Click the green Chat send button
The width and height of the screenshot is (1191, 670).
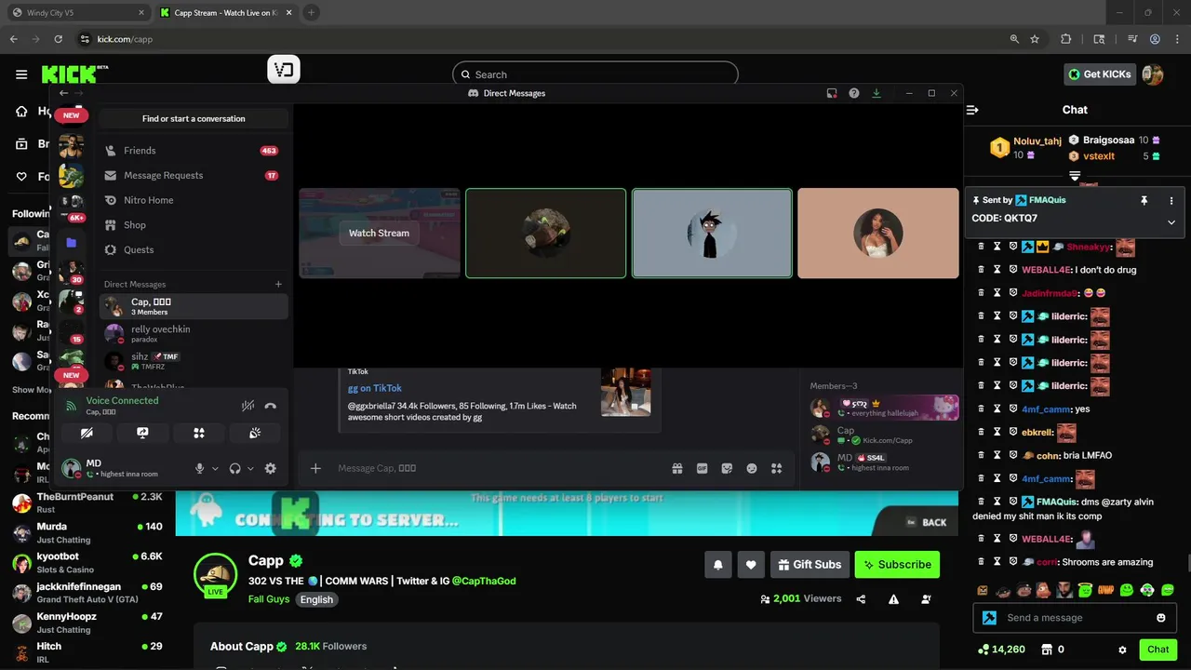1158,650
